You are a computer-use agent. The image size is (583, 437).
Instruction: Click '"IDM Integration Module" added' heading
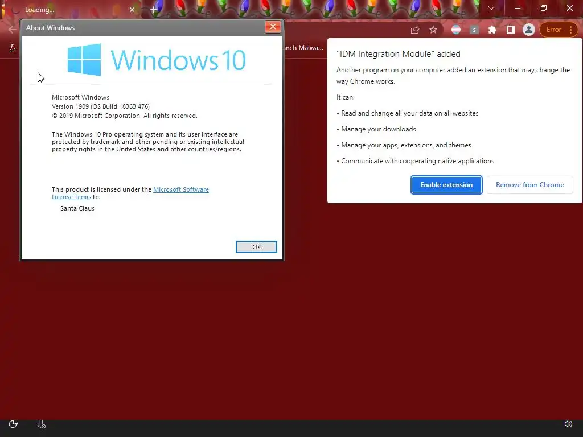point(398,54)
